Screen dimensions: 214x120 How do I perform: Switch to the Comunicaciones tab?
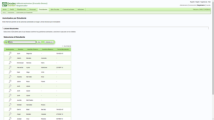pyautogui.click(x=68, y=9)
